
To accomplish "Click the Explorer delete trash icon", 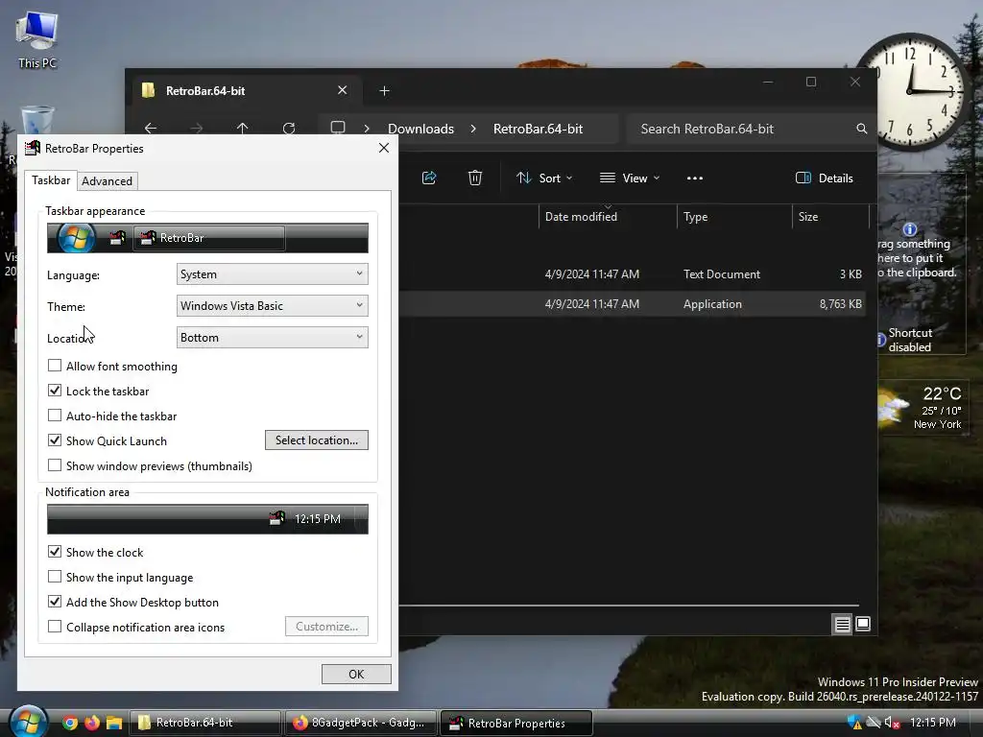I will 475,178.
